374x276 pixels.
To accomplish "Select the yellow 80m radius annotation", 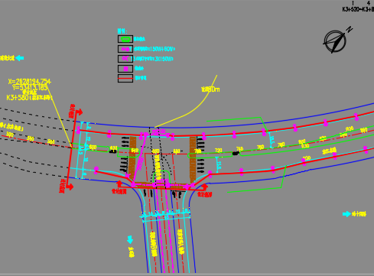I will 210,89.
